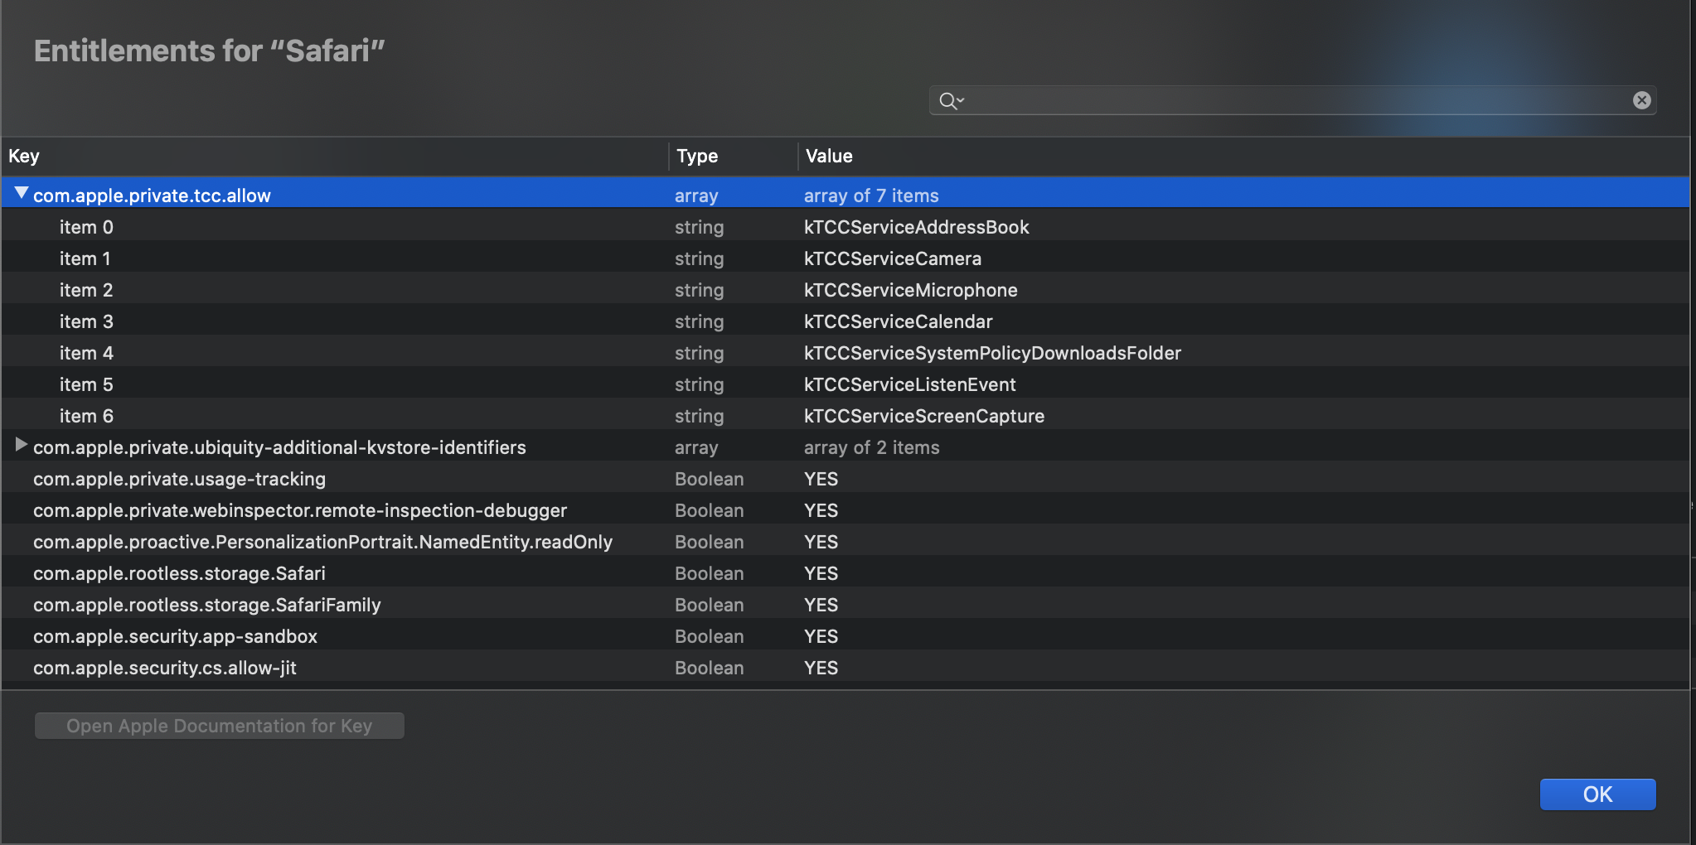Click the YES value for app-sandbox
Screen dimensions: 1696x845
click(821, 636)
